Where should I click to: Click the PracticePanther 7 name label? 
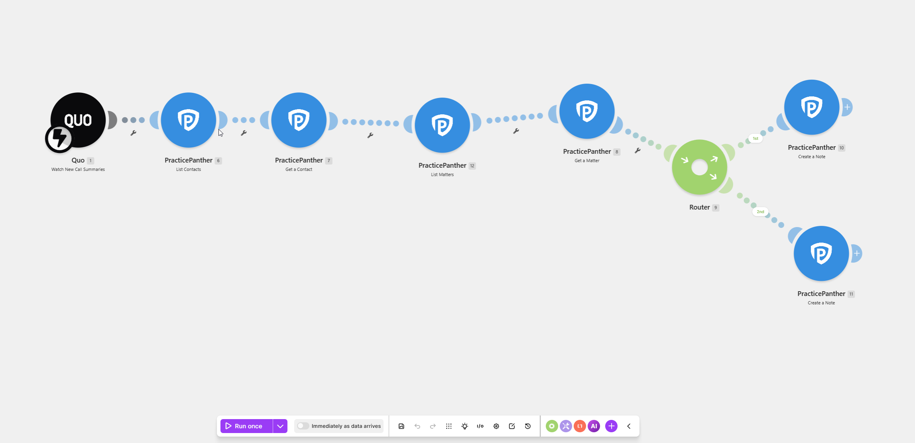[299, 160]
